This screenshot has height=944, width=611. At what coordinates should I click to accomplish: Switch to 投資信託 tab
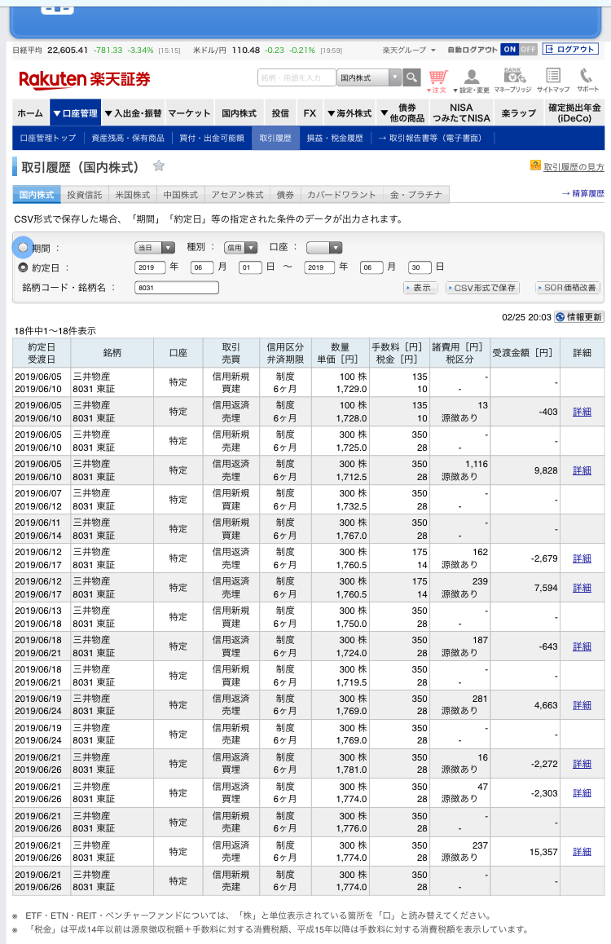85,195
